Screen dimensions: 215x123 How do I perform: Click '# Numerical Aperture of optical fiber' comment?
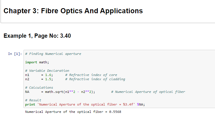tap(148, 92)
